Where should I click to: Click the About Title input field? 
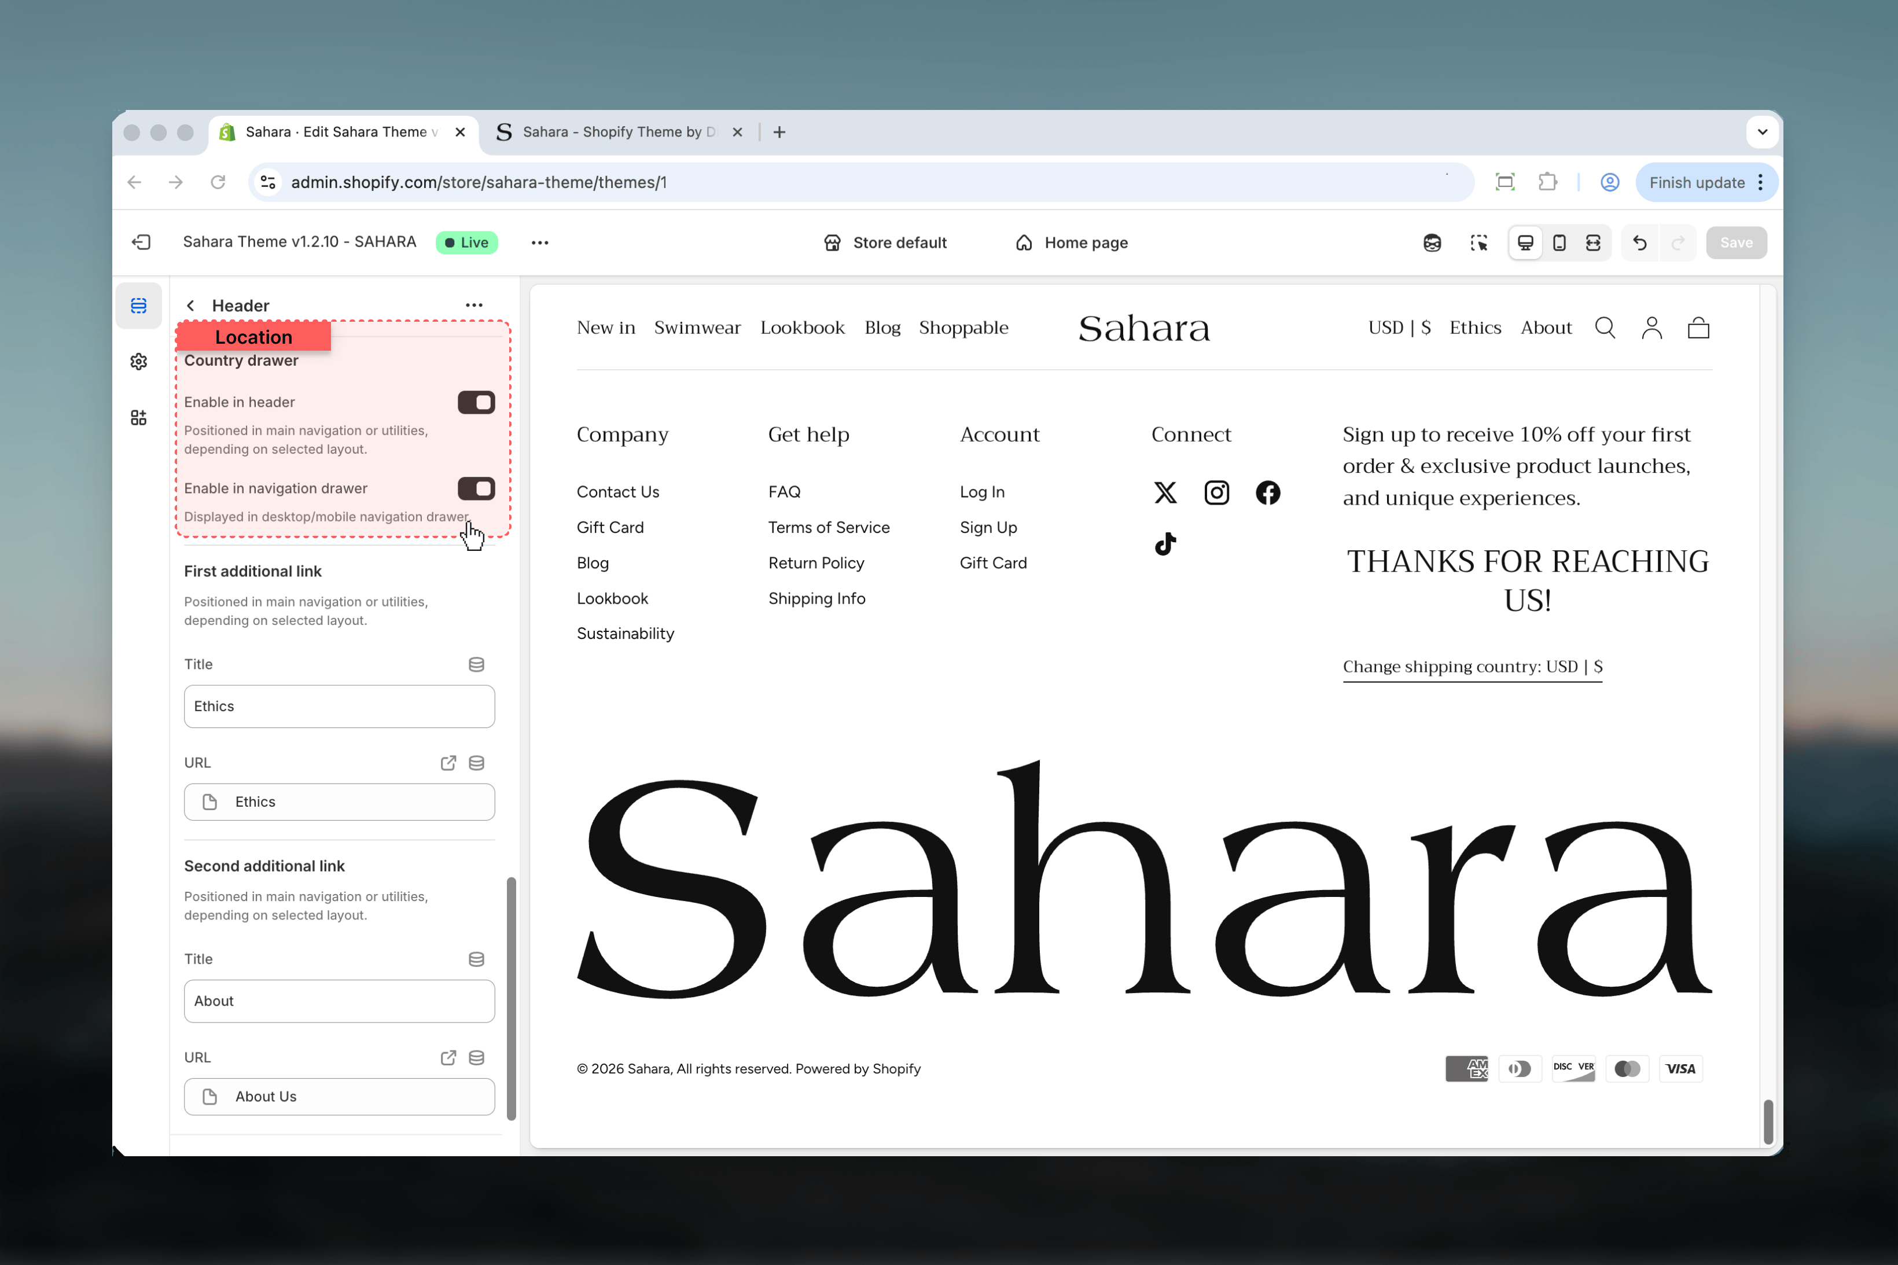(x=339, y=1001)
